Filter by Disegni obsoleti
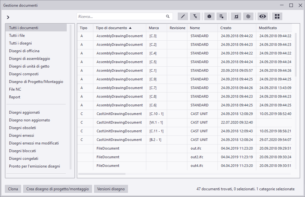Image resolution: width=305 pixels, height=197 pixels. [x=36, y=128]
